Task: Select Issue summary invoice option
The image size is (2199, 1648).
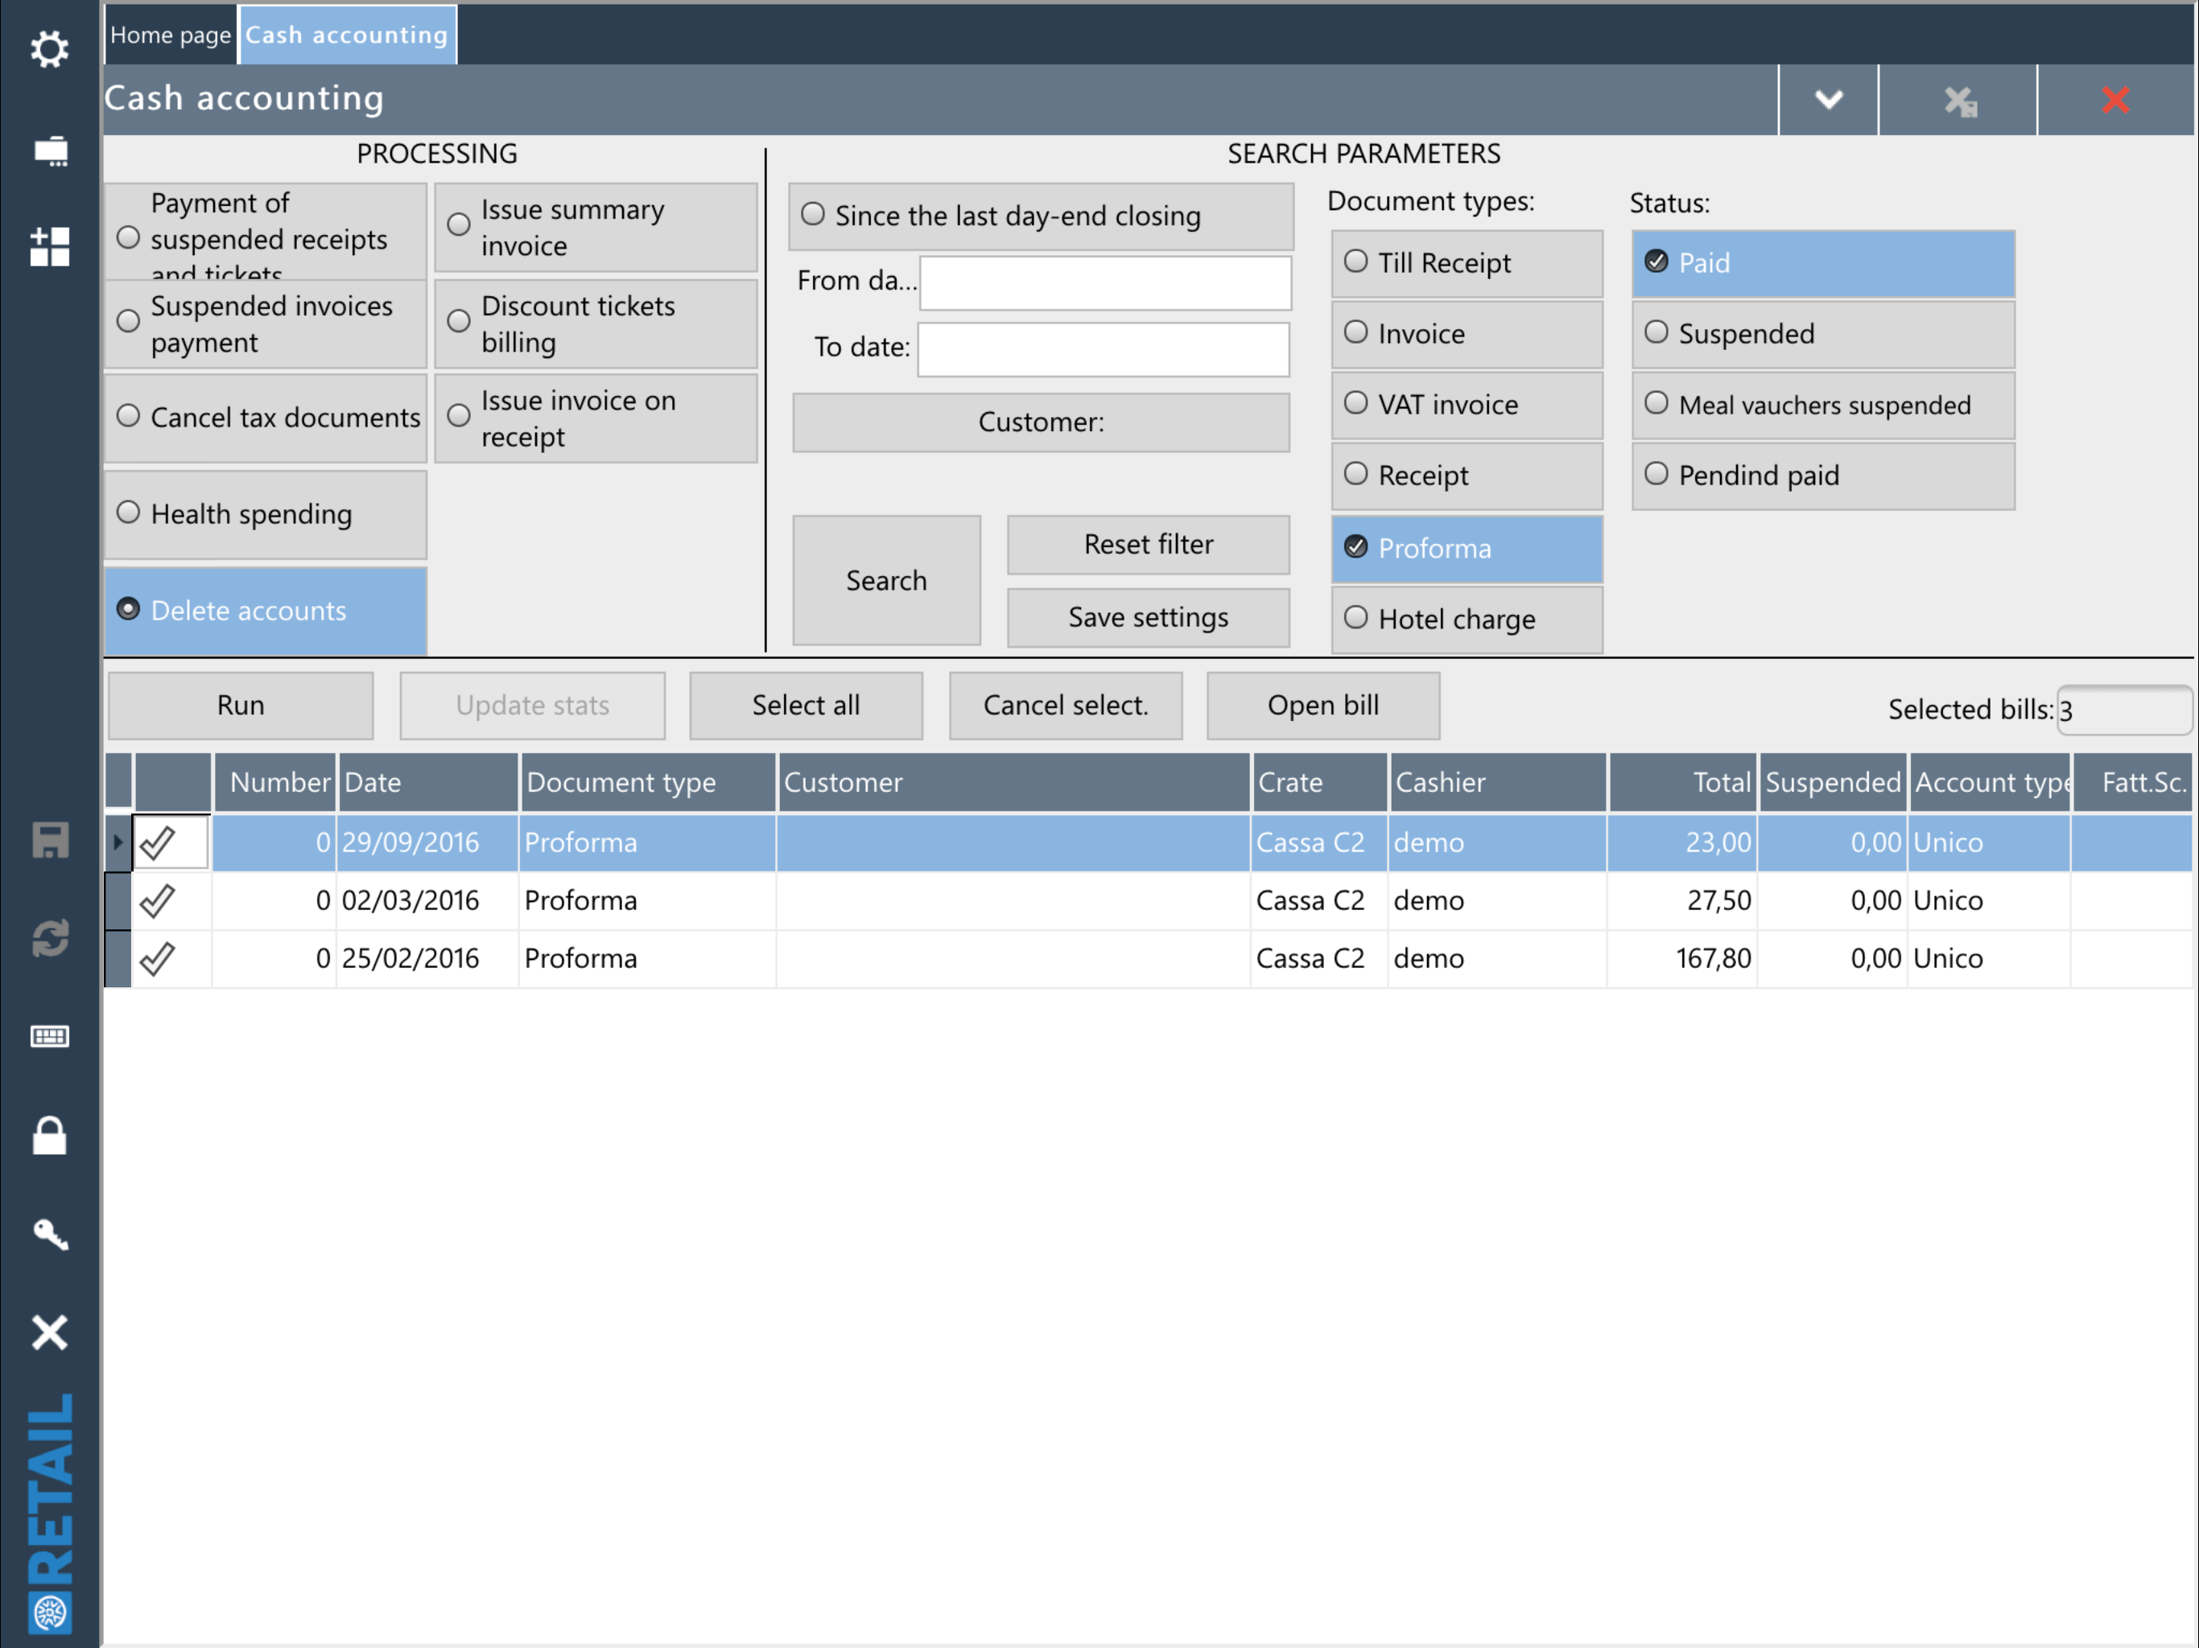Action: (596, 228)
